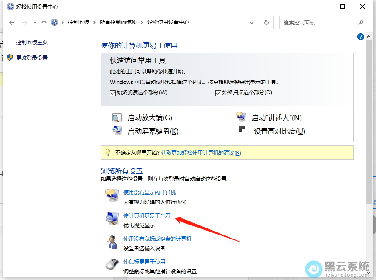Image resolution: width=376 pixels, height=280 pixels.
Task: Click the on-screen keyboard icon
Action: 117,131
